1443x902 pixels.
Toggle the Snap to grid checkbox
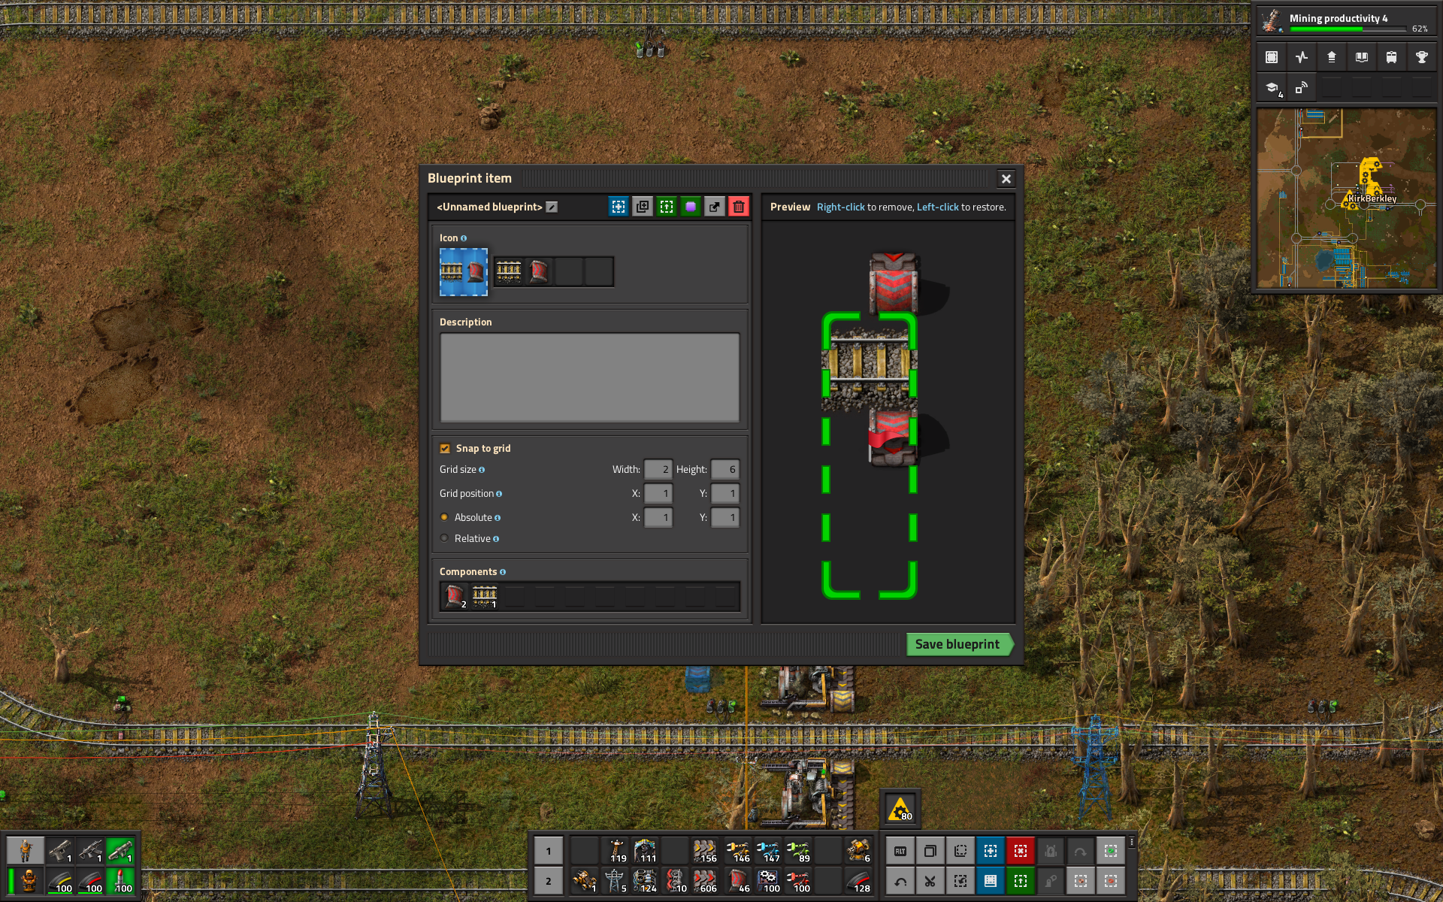[x=446, y=448]
